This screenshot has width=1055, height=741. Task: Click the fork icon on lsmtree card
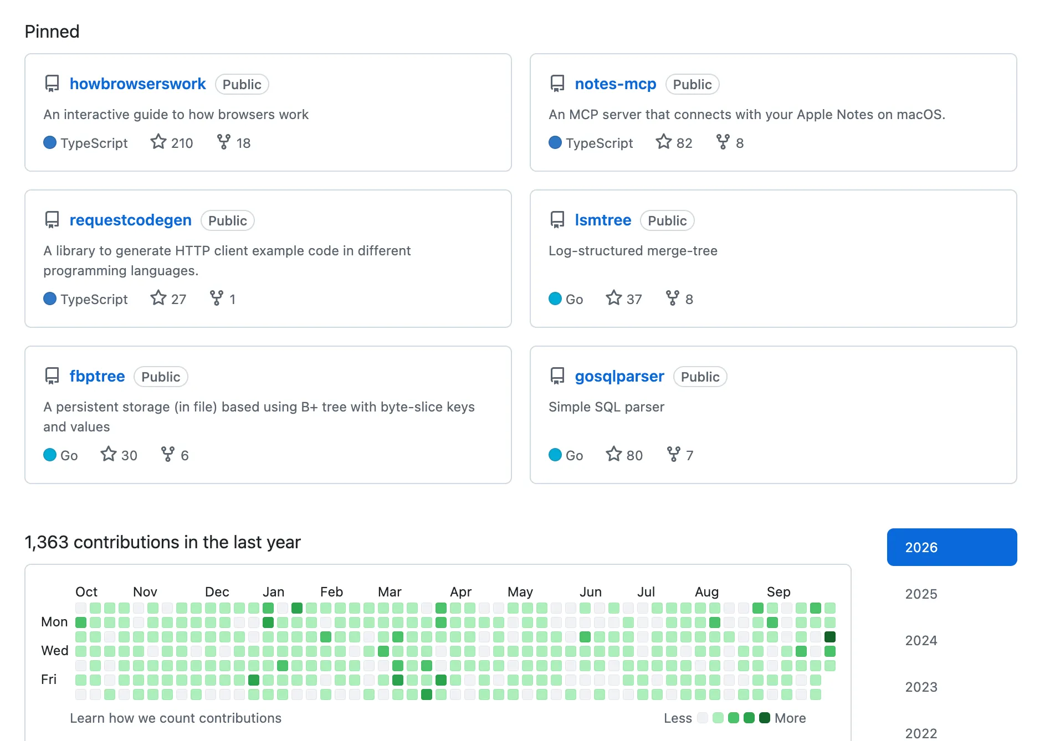pyautogui.click(x=673, y=298)
